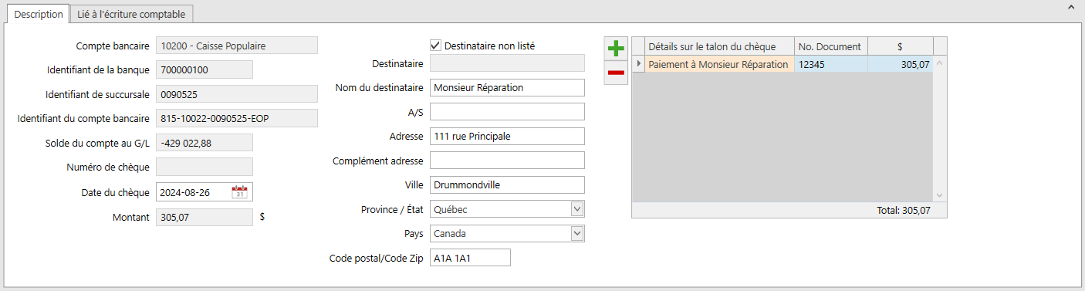Sort by Détails sur le talon du chèque header
The image size is (1085, 291).
point(719,46)
